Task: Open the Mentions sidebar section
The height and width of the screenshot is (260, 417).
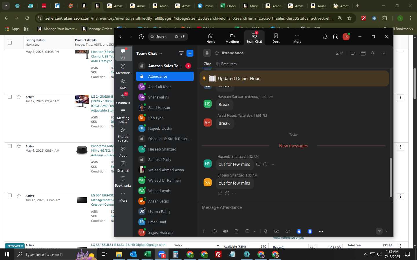Action: (x=123, y=69)
